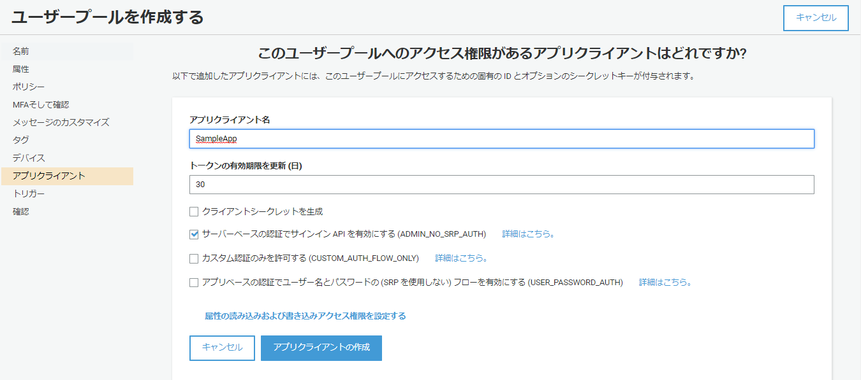Viewport: 861px width, 380px height.
Task: Select タグ in the left navigation
Action: 21,140
